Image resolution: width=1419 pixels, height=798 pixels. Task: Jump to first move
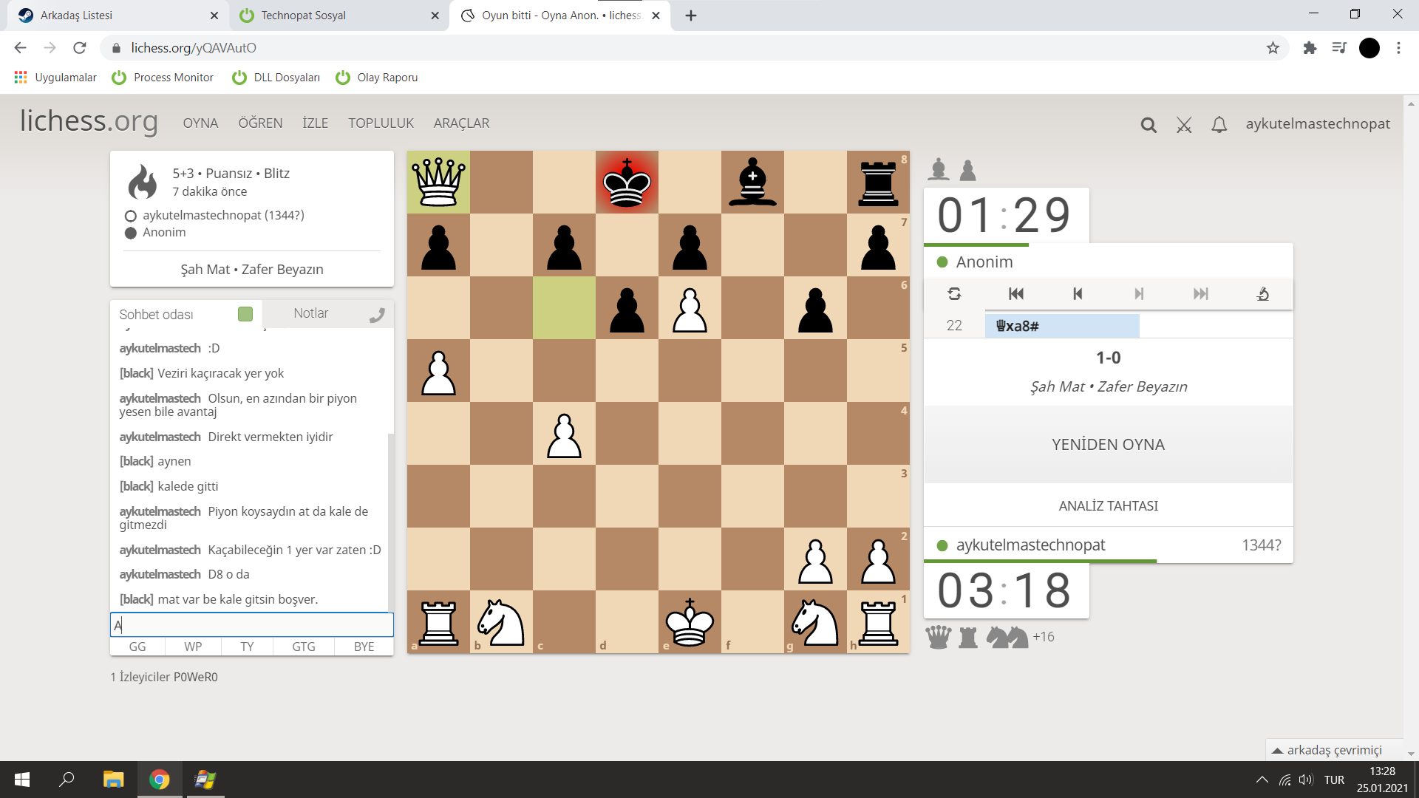tap(1016, 294)
